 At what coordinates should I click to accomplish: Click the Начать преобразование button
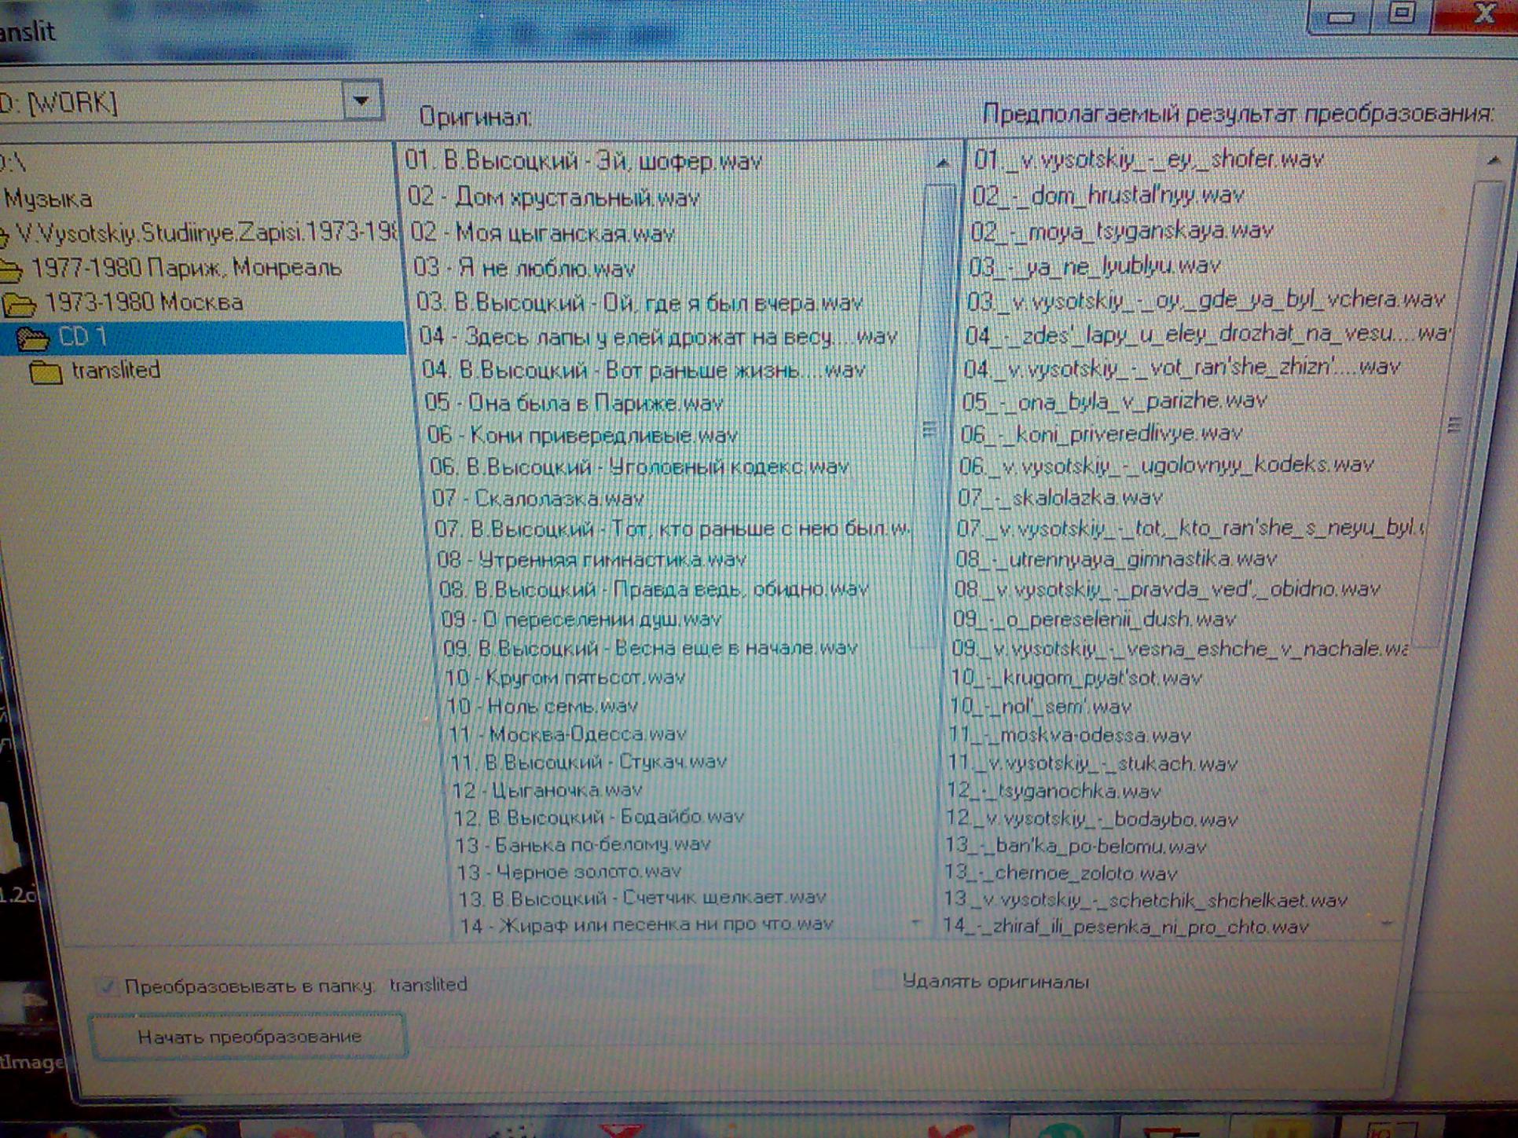tap(249, 1037)
